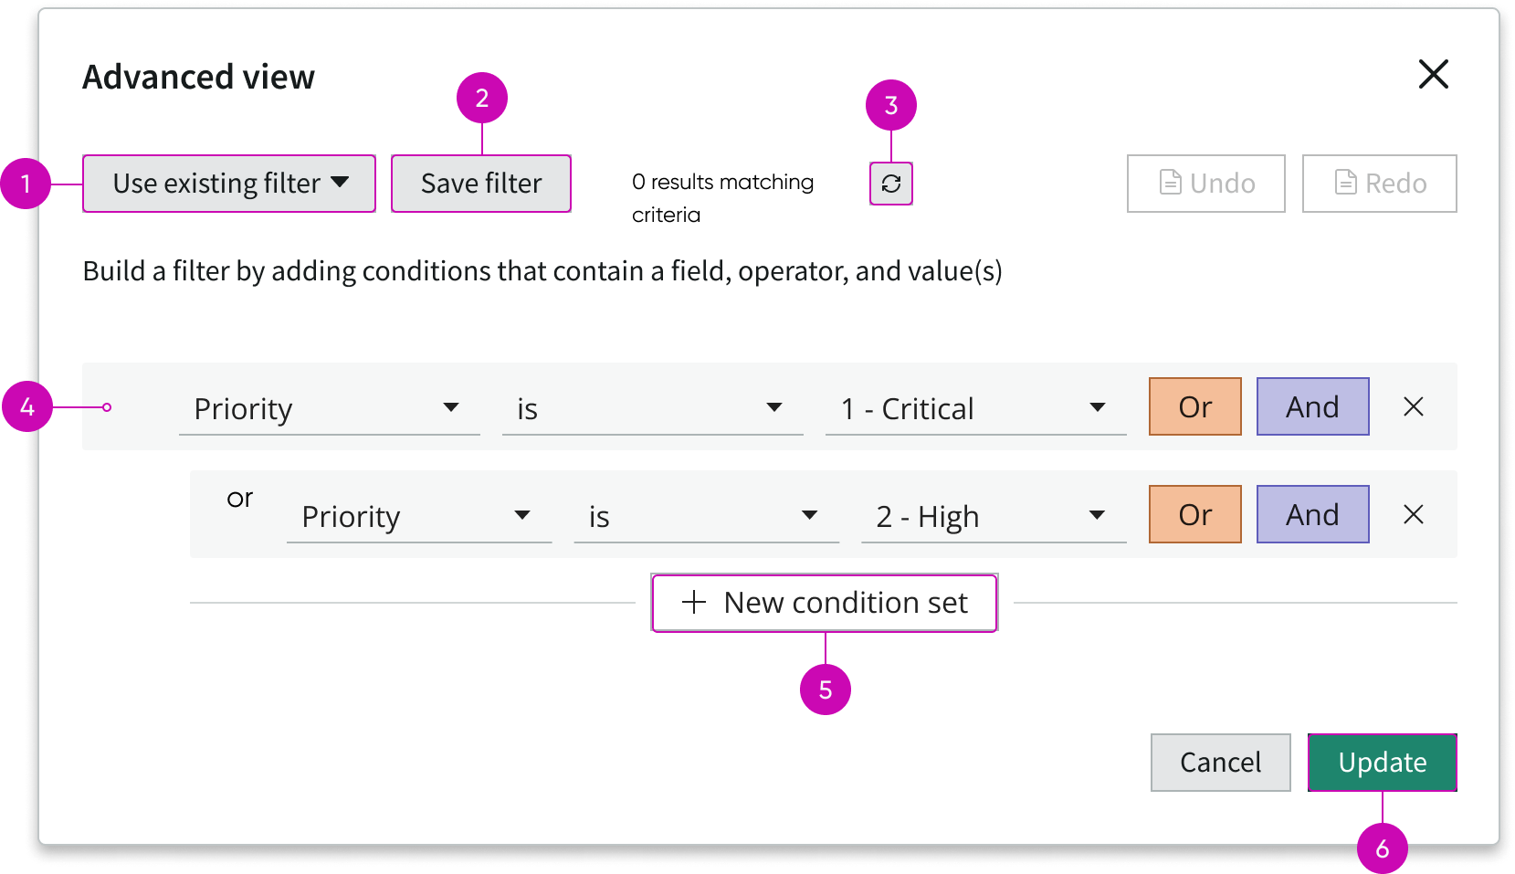Click the 'New condition set' button

tap(824, 603)
